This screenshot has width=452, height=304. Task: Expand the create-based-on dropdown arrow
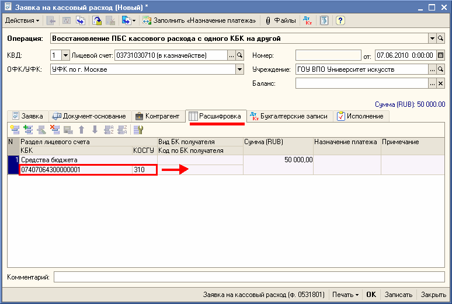tap(134, 21)
